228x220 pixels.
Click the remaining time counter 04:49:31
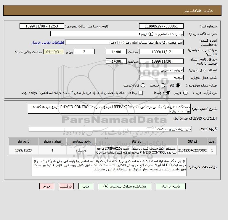pyautogui.click(x=54, y=52)
